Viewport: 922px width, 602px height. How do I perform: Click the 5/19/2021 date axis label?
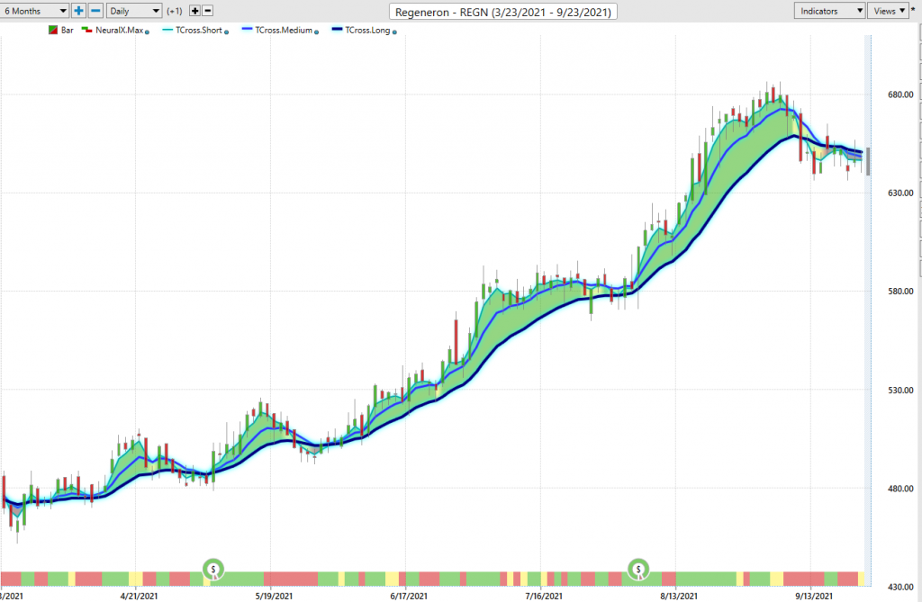click(274, 596)
